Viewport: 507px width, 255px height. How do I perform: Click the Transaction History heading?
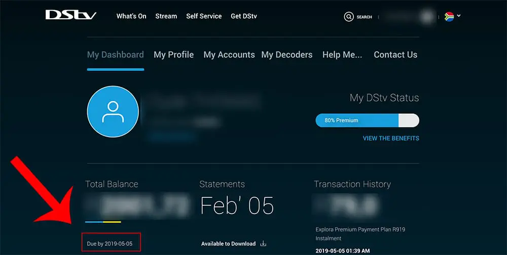pyautogui.click(x=352, y=184)
